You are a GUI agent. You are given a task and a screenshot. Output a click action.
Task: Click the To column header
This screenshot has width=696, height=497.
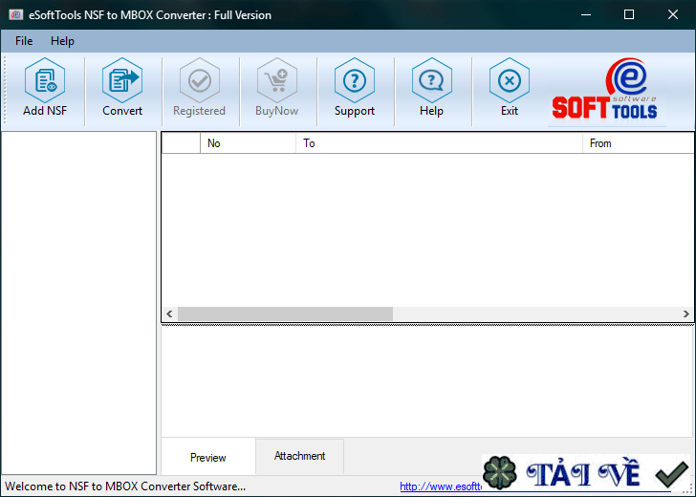pyautogui.click(x=439, y=143)
